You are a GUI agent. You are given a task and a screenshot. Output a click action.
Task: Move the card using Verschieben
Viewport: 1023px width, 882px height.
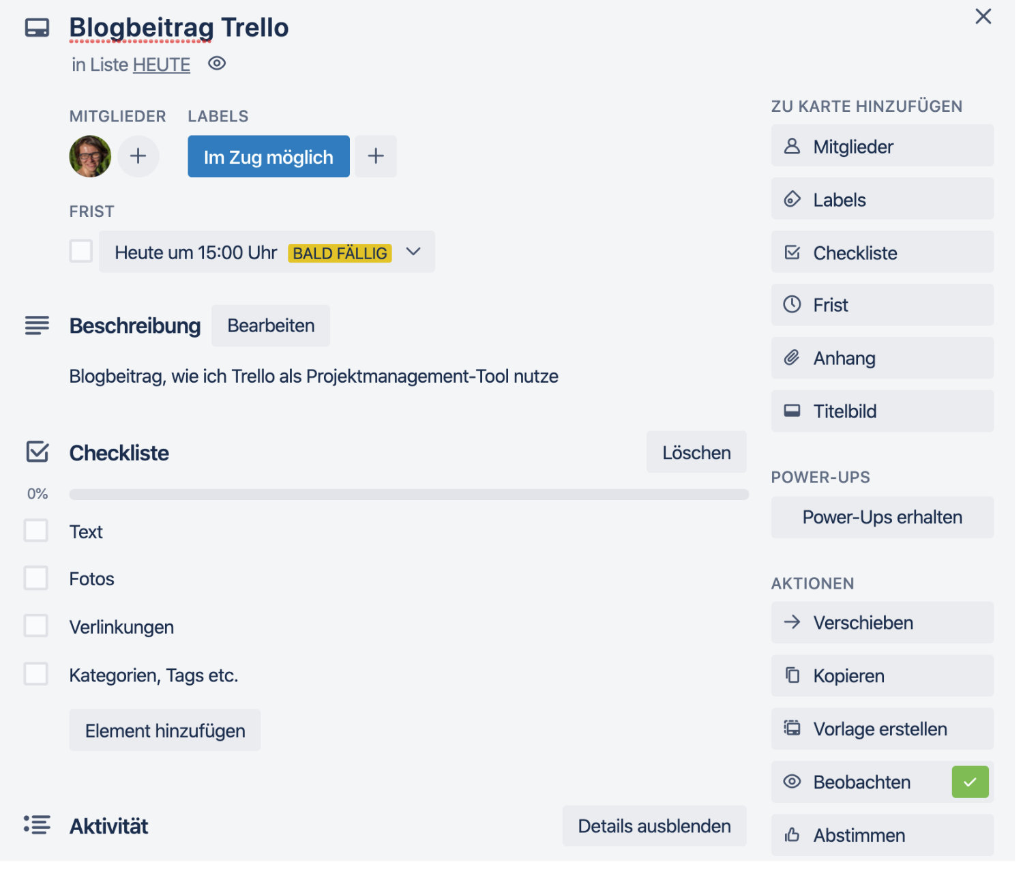882,622
